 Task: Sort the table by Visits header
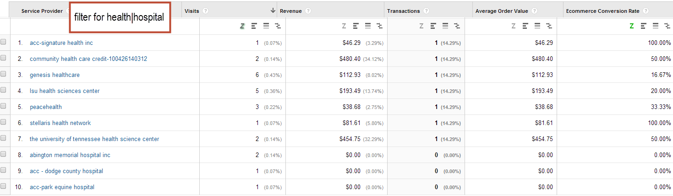pyautogui.click(x=192, y=11)
